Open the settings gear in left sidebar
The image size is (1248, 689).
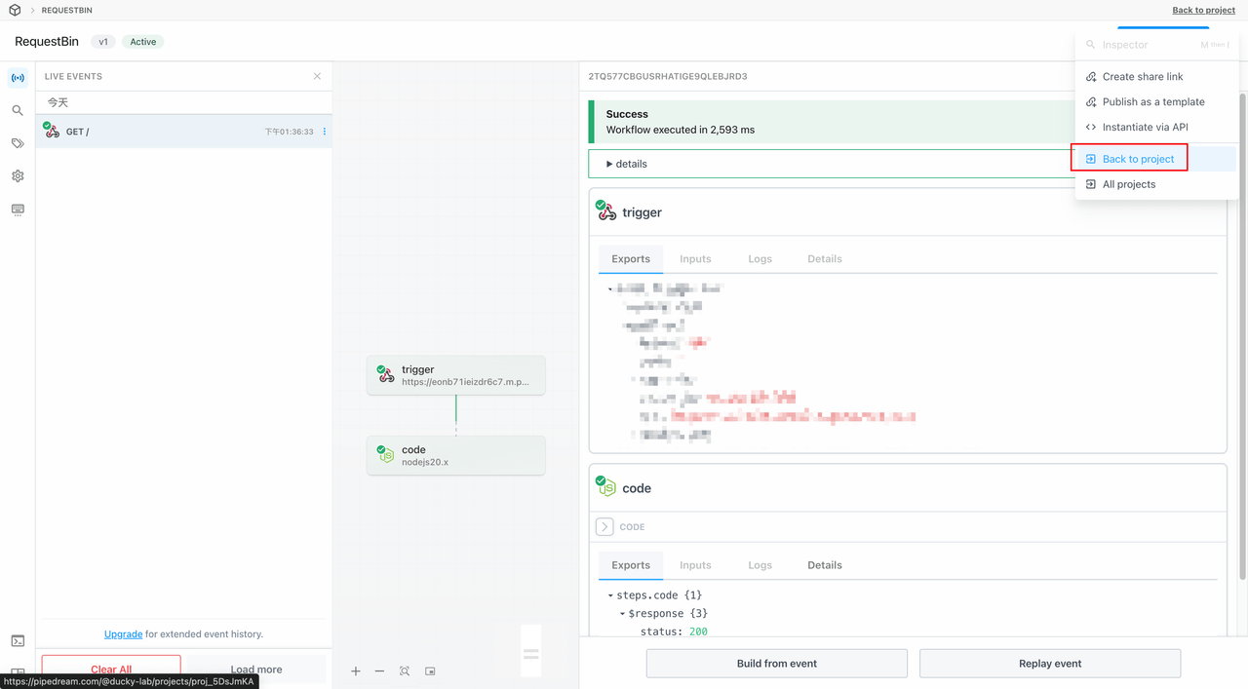pyautogui.click(x=18, y=176)
